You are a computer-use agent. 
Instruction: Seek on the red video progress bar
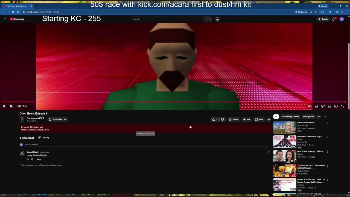tap(174, 102)
